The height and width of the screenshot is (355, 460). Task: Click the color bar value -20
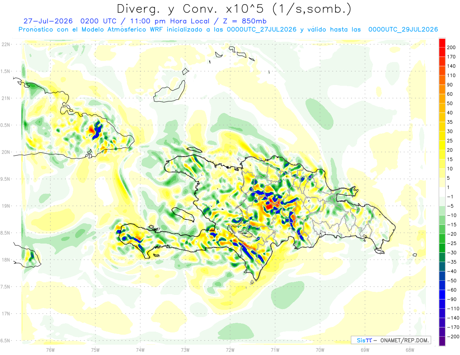click(x=452, y=234)
